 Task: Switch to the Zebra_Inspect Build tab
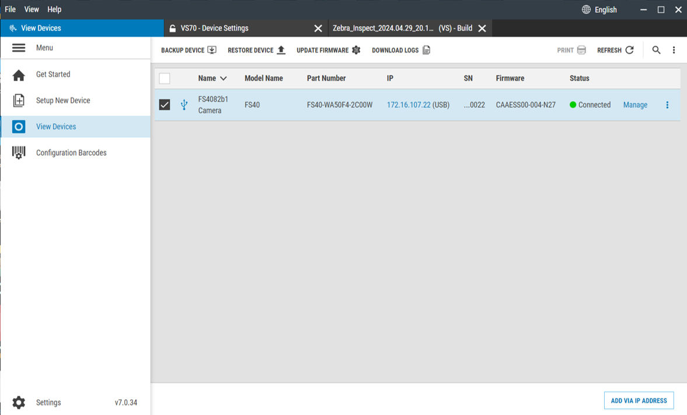(x=402, y=28)
